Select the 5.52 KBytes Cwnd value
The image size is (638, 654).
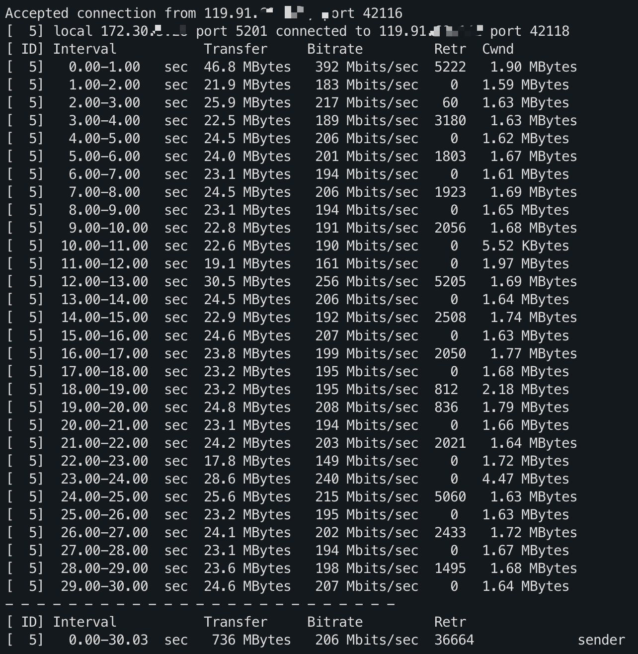526,246
